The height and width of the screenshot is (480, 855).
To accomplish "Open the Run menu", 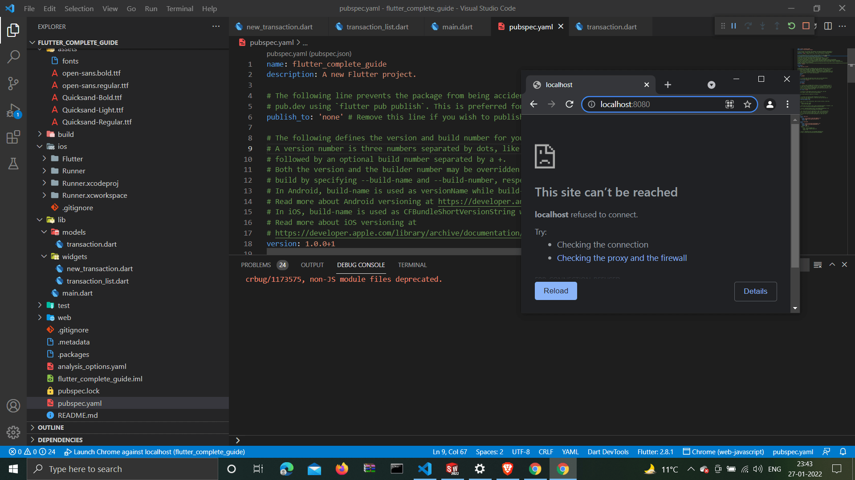I will (x=151, y=8).
